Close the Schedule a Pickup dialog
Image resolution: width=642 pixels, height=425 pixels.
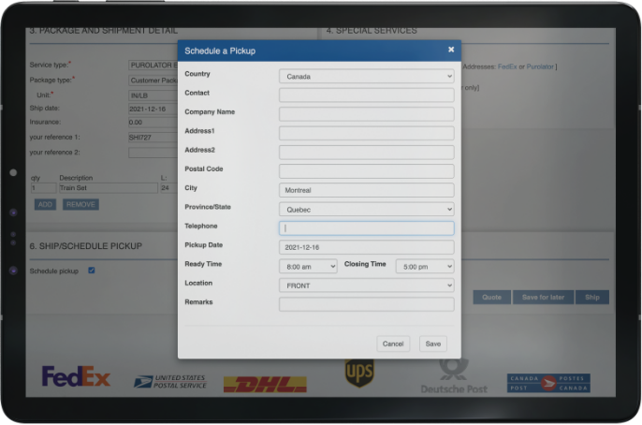(451, 50)
